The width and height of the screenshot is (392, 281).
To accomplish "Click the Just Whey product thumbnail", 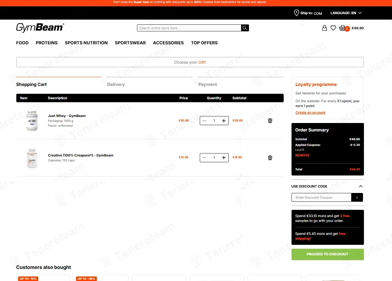I will [32, 121].
